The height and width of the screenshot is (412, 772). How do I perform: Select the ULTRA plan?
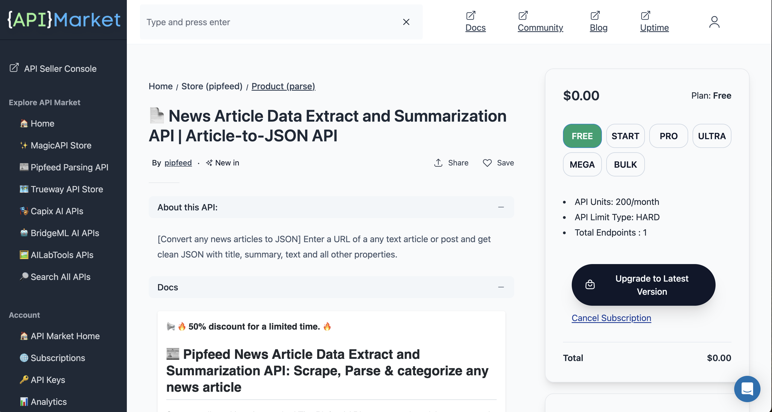[711, 136]
